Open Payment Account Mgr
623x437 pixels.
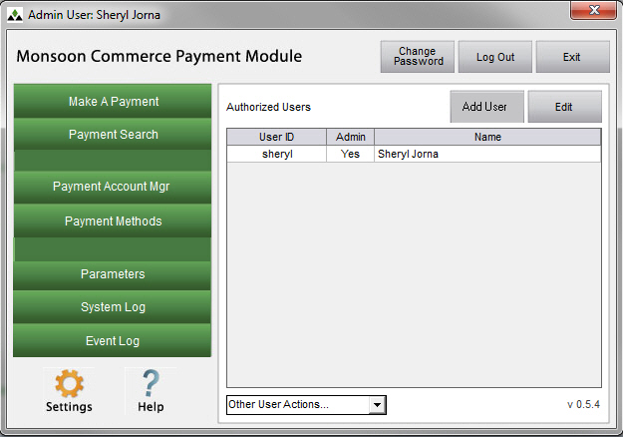tap(113, 187)
